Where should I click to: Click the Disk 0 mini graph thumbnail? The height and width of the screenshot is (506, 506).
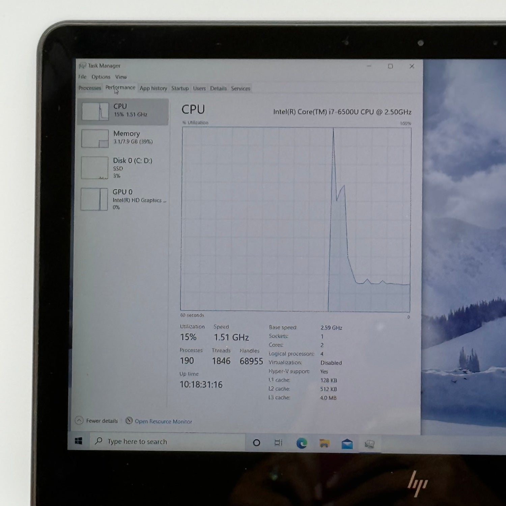click(94, 168)
